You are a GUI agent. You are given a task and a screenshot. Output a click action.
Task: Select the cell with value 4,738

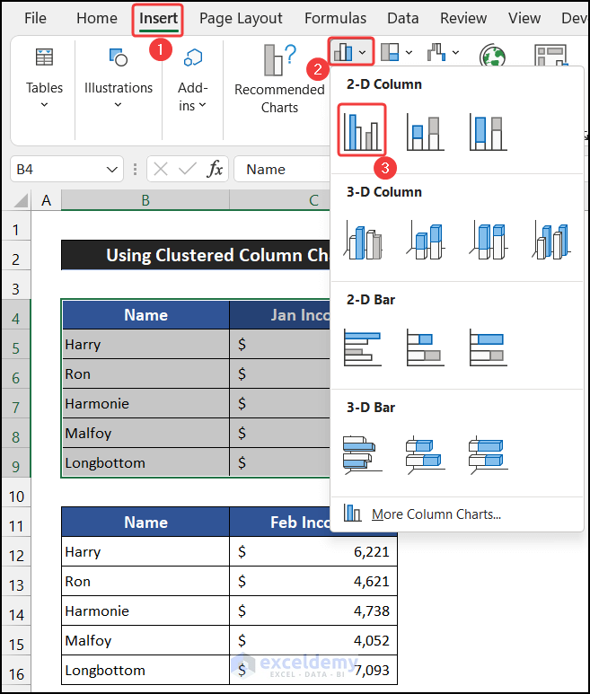point(313,611)
